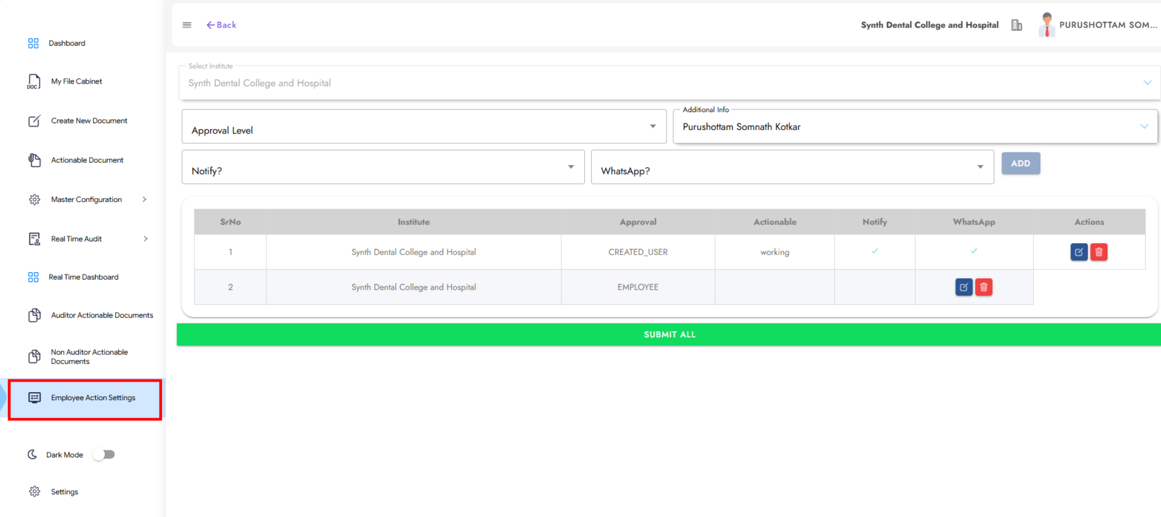Screen dimensions: 1161x517
Task: Click the SrNo column header
Action: pyautogui.click(x=230, y=222)
